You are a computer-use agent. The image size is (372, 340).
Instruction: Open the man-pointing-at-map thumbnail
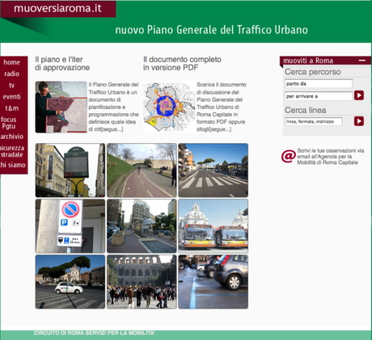[61, 107]
